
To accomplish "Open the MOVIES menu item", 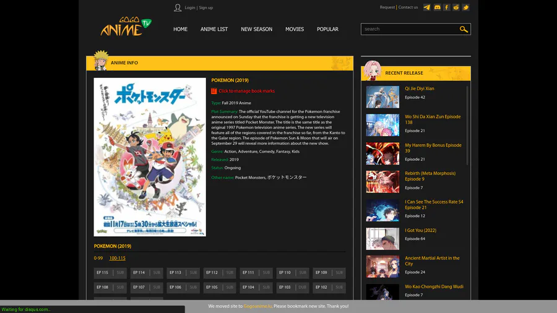I will click(295, 29).
